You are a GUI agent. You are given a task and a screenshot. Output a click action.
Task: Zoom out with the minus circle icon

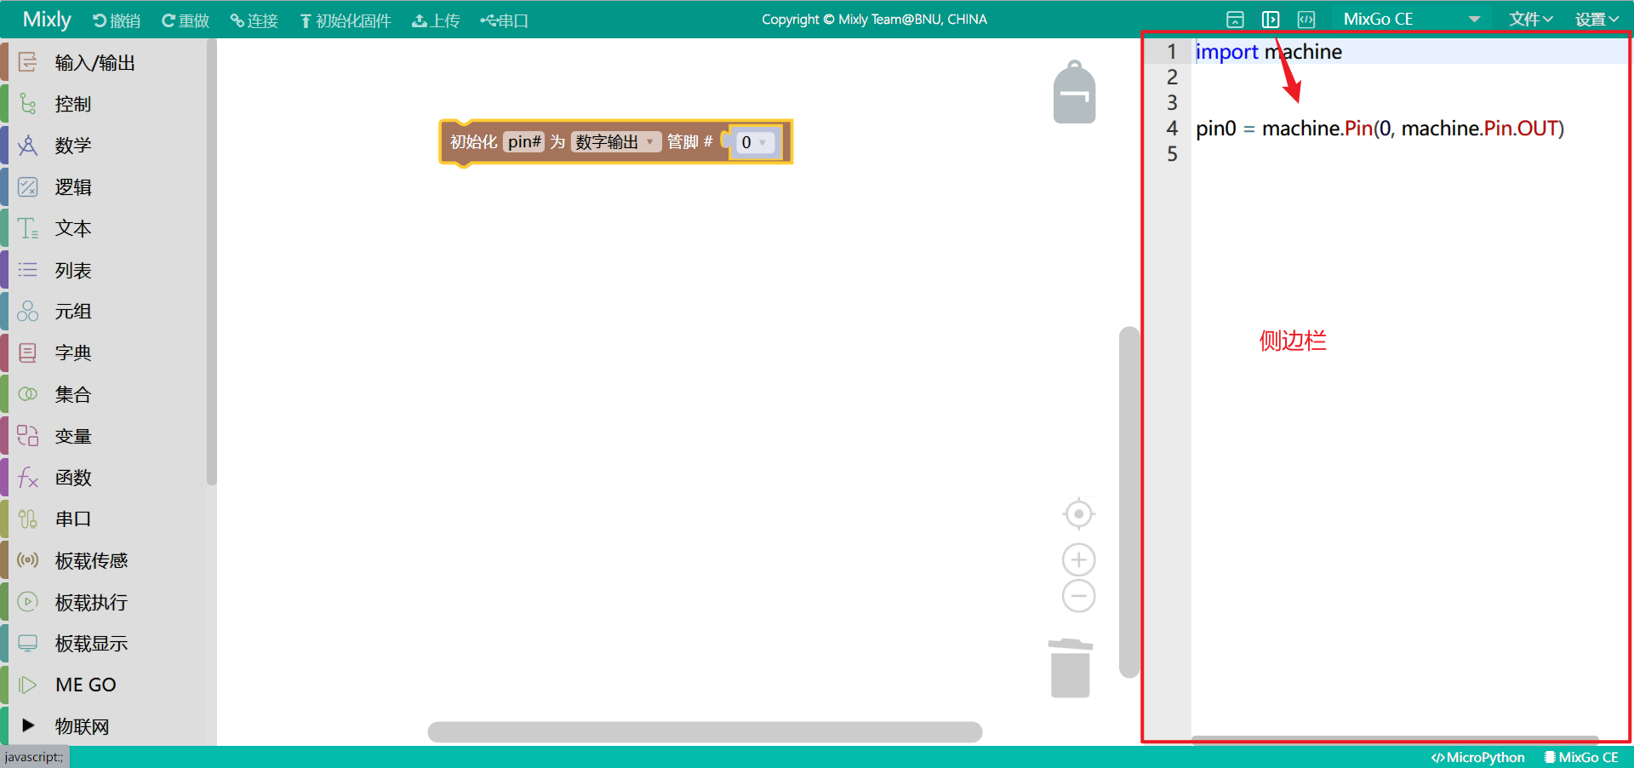click(1079, 596)
